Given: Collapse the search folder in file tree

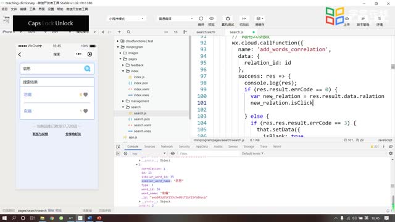Looking at the screenshot, I should pos(123,107).
